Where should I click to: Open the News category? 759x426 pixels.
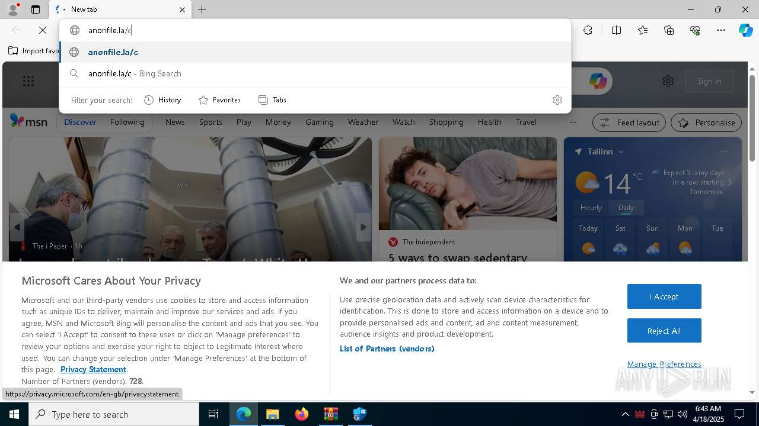[175, 122]
